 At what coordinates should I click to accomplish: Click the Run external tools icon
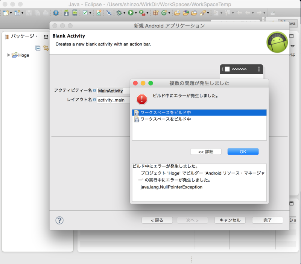click(x=142, y=13)
